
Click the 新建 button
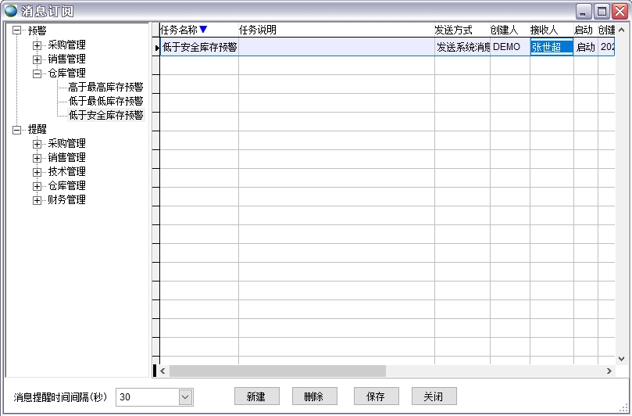click(256, 396)
